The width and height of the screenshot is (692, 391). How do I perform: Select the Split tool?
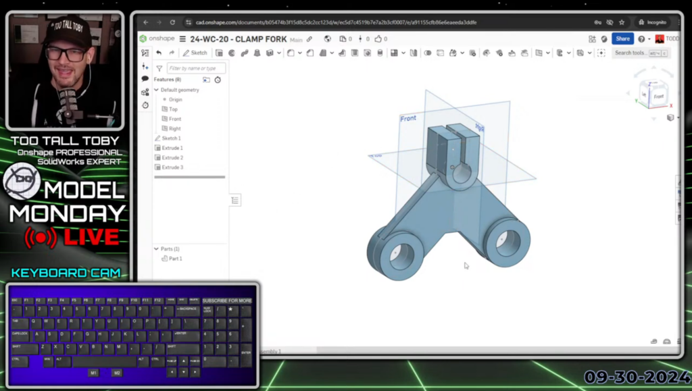click(x=441, y=53)
